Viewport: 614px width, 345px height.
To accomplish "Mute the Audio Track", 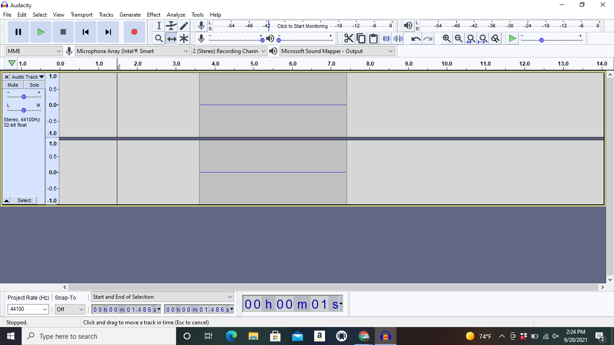I will [12, 84].
